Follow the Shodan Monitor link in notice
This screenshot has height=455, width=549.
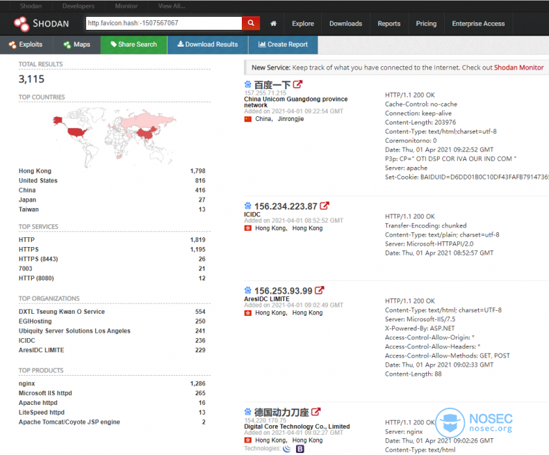pyautogui.click(x=518, y=67)
